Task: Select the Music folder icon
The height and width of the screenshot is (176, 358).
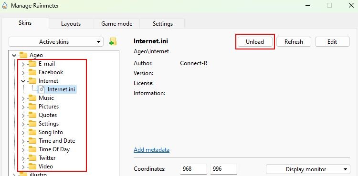Action: (32, 98)
